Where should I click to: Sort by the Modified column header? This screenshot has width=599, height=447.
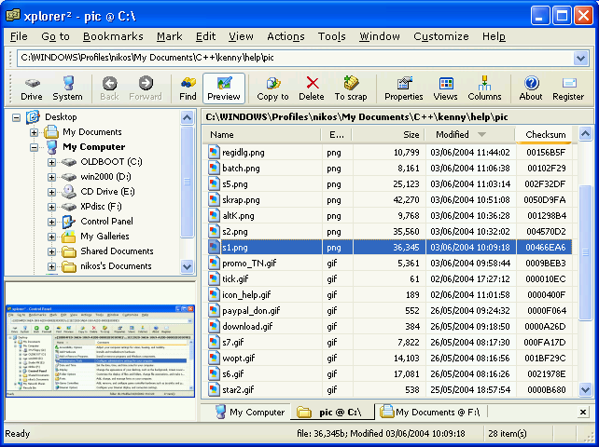coord(470,135)
